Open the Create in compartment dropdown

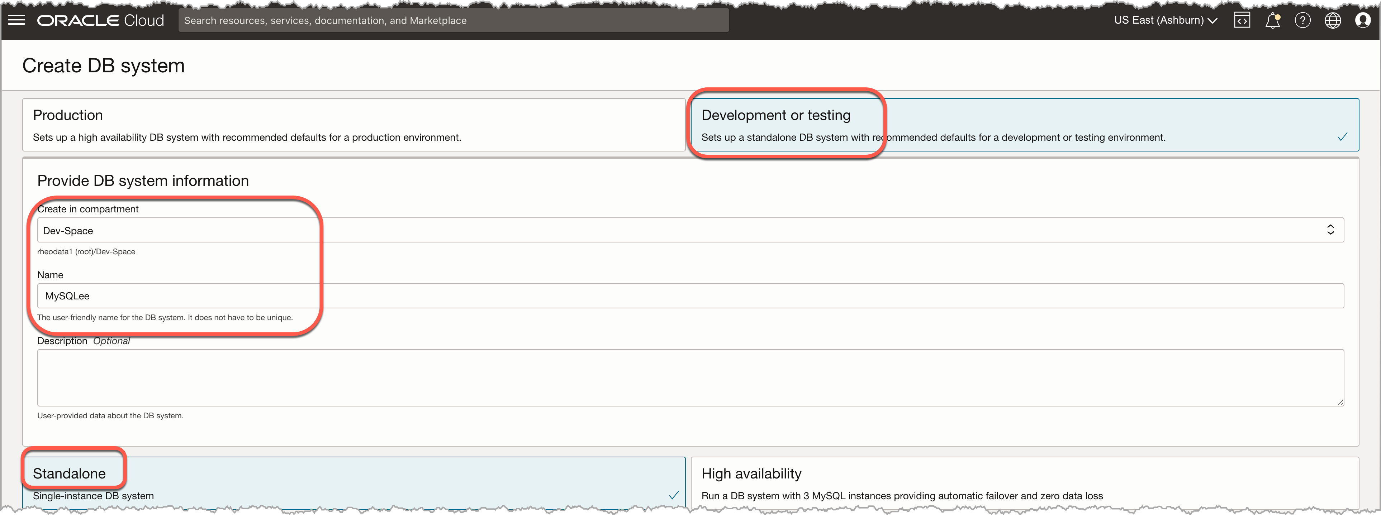690,230
